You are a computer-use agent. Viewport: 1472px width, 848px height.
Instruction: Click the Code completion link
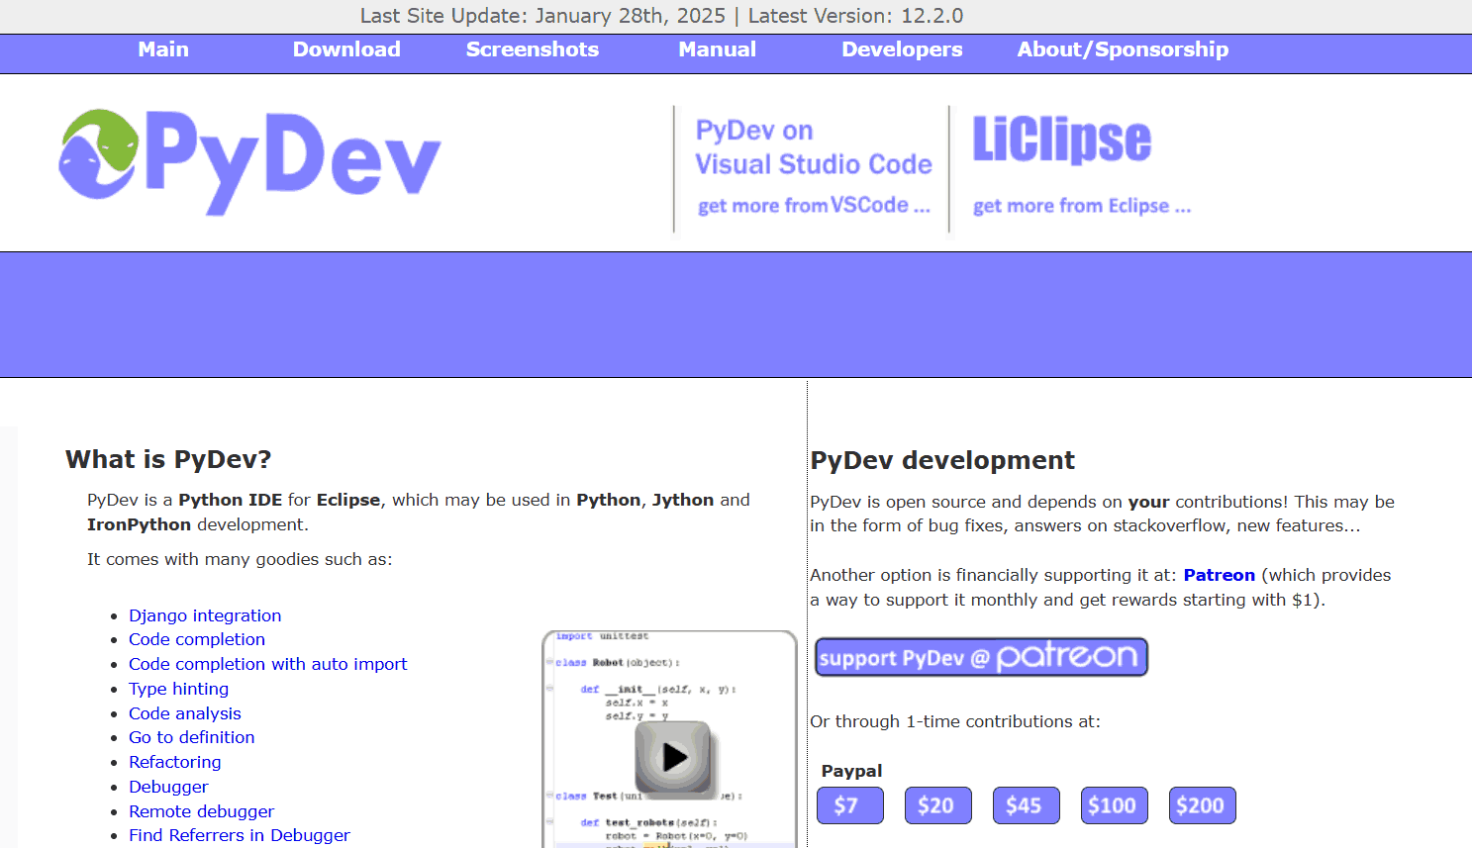tap(196, 639)
